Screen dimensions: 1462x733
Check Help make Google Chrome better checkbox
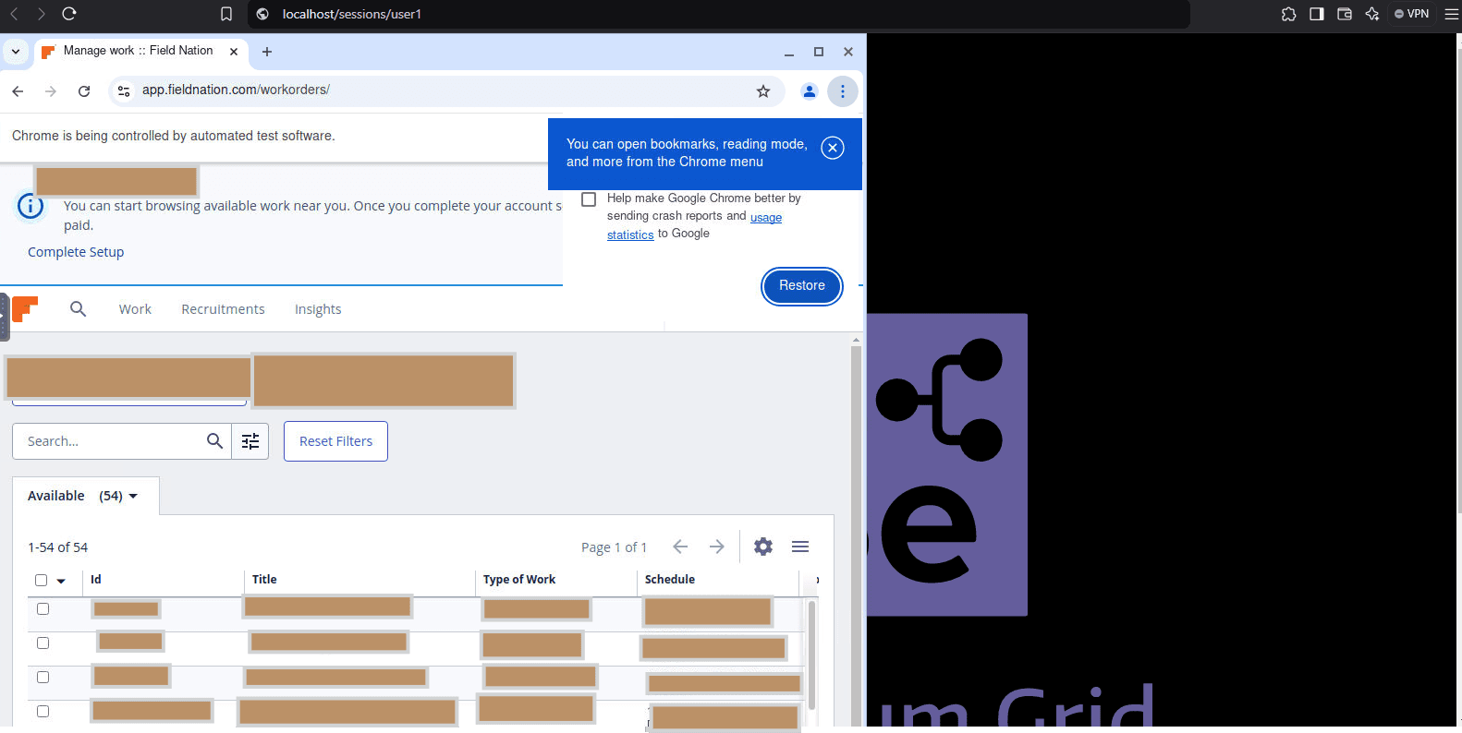589,199
